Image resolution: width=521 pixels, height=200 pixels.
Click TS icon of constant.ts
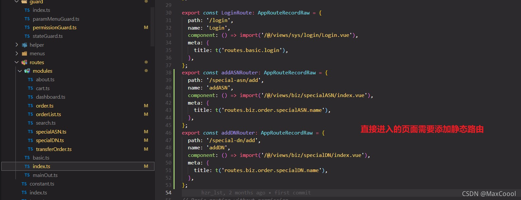[x=24, y=184]
